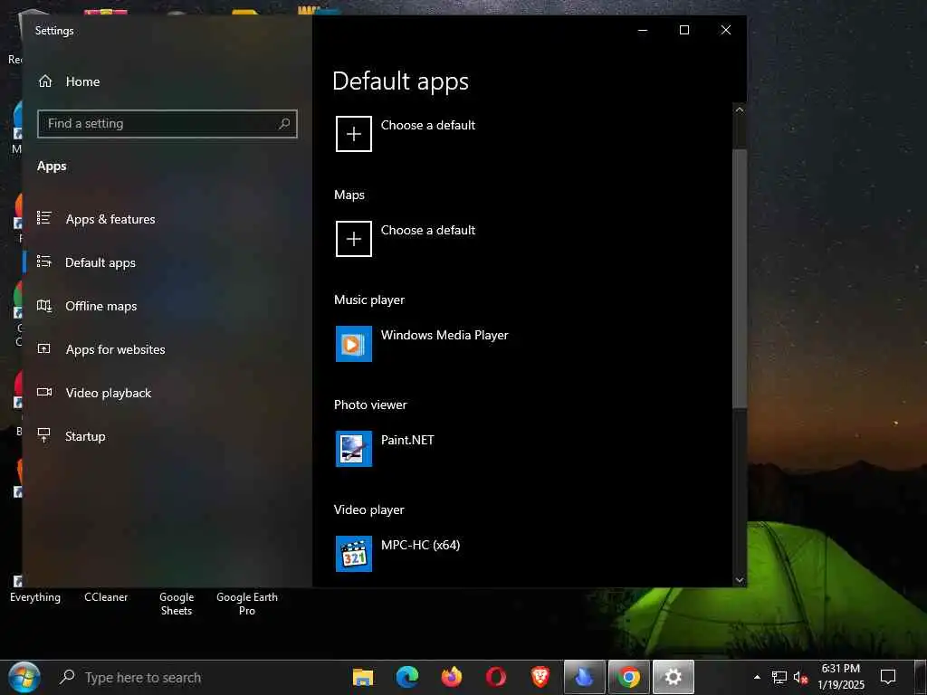Launch Opera from taskbar
The height and width of the screenshot is (695, 927).
point(495,677)
